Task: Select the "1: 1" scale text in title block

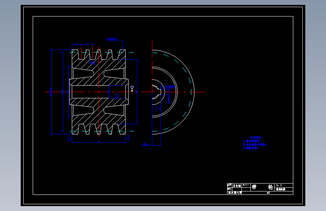Action: coord(279,185)
